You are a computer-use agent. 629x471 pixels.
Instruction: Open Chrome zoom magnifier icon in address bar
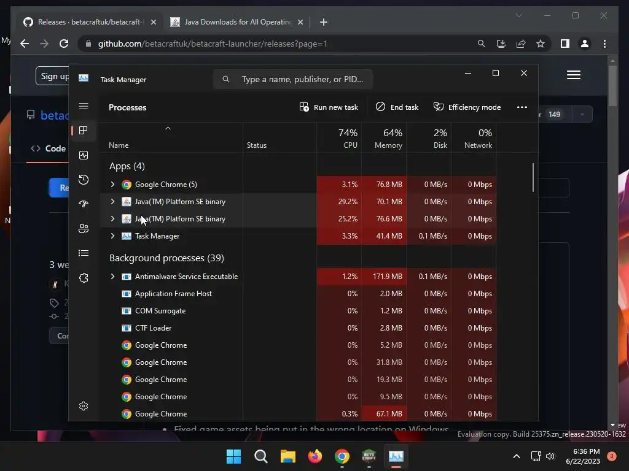click(482, 44)
